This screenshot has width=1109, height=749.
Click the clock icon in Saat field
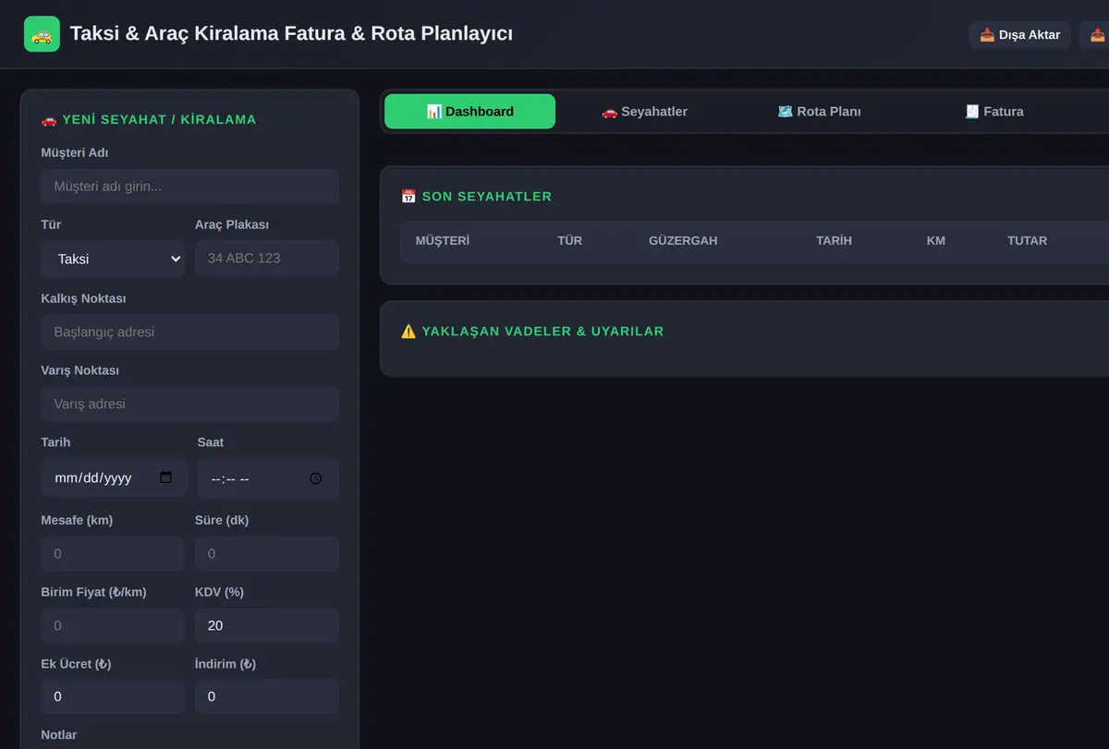[316, 478]
